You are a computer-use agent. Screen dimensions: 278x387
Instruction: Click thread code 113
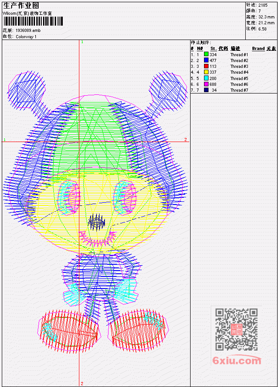[x=213, y=67]
